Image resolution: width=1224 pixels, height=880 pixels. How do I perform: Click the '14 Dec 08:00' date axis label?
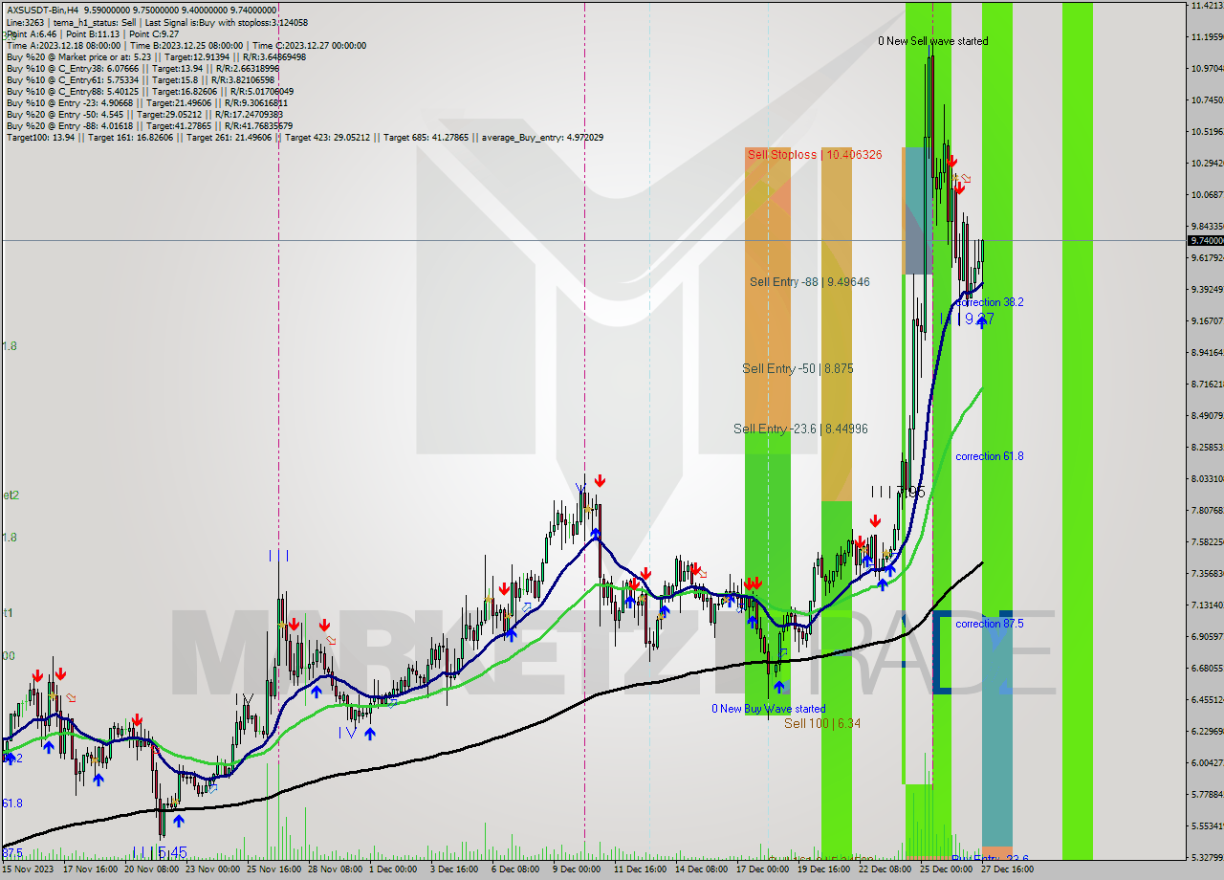coord(702,869)
